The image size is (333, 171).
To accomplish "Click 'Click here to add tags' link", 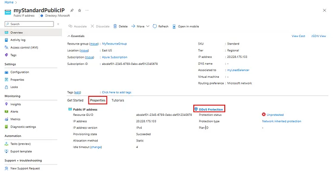I will (x=117, y=92).
